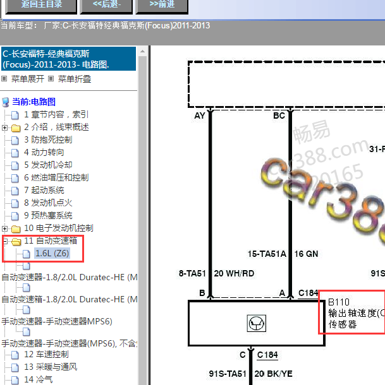Click the B110 输出轴速度 传感器 label

pos(357,313)
